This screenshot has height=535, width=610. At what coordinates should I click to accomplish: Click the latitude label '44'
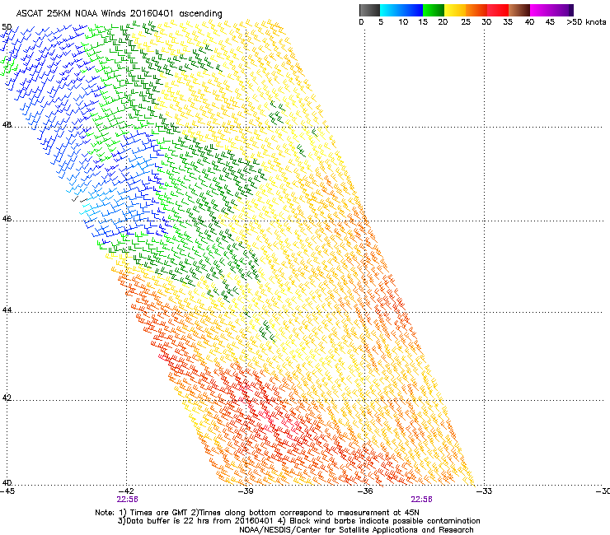(7, 310)
